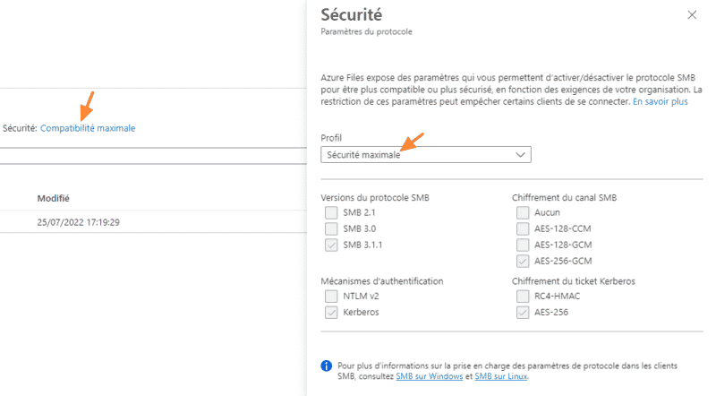Viewport: 716px width, 396px height.
Task: Enable the NTLM v2 checkbox
Action: point(331,297)
